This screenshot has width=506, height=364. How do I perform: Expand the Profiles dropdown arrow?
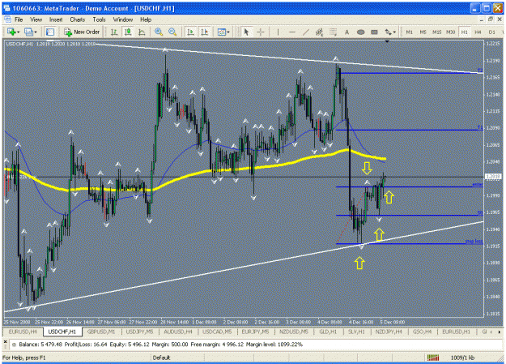[36, 32]
